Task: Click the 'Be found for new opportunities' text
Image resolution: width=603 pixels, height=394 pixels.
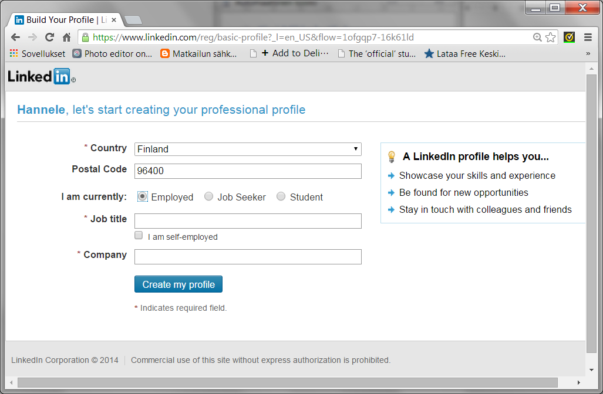Action: coord(464,192)
